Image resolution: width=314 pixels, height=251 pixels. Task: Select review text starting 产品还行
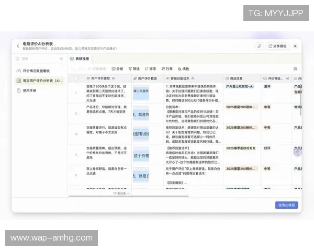point(107,109)
